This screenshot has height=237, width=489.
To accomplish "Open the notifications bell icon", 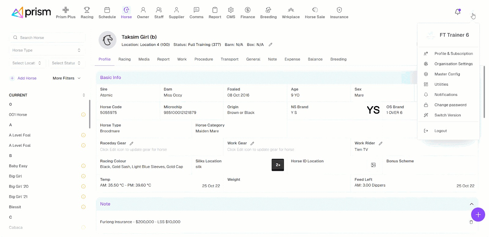I will point(458,12).
